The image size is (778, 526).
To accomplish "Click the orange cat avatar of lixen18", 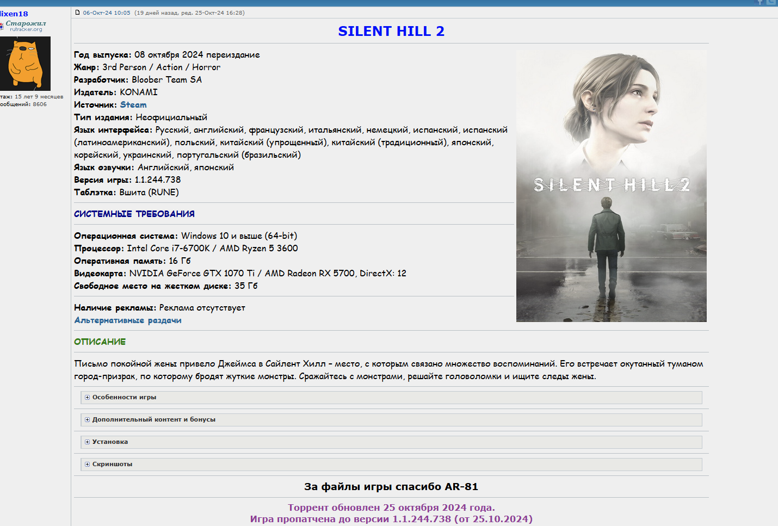I will pos(25,63).
